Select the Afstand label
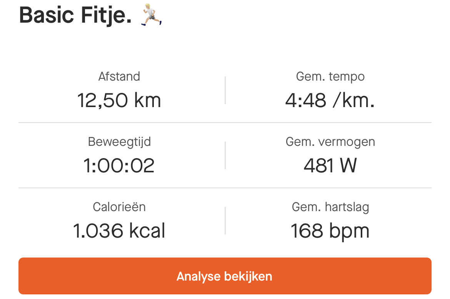 tap(119, 76)
